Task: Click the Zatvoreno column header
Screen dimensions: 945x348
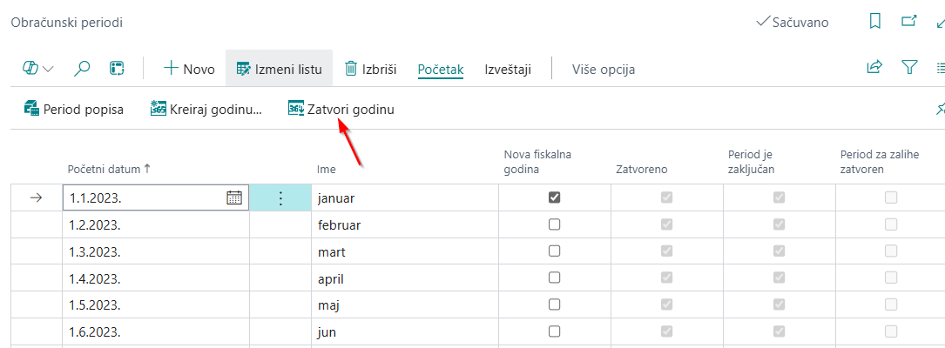Action: tap(641, 169)
